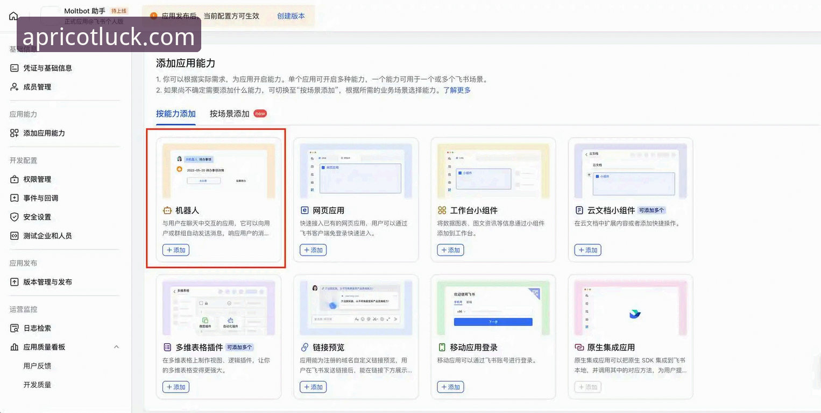821x413 pixels.
Task: Click the 原生集成应用 icon
Action: (x=579, y=347)
